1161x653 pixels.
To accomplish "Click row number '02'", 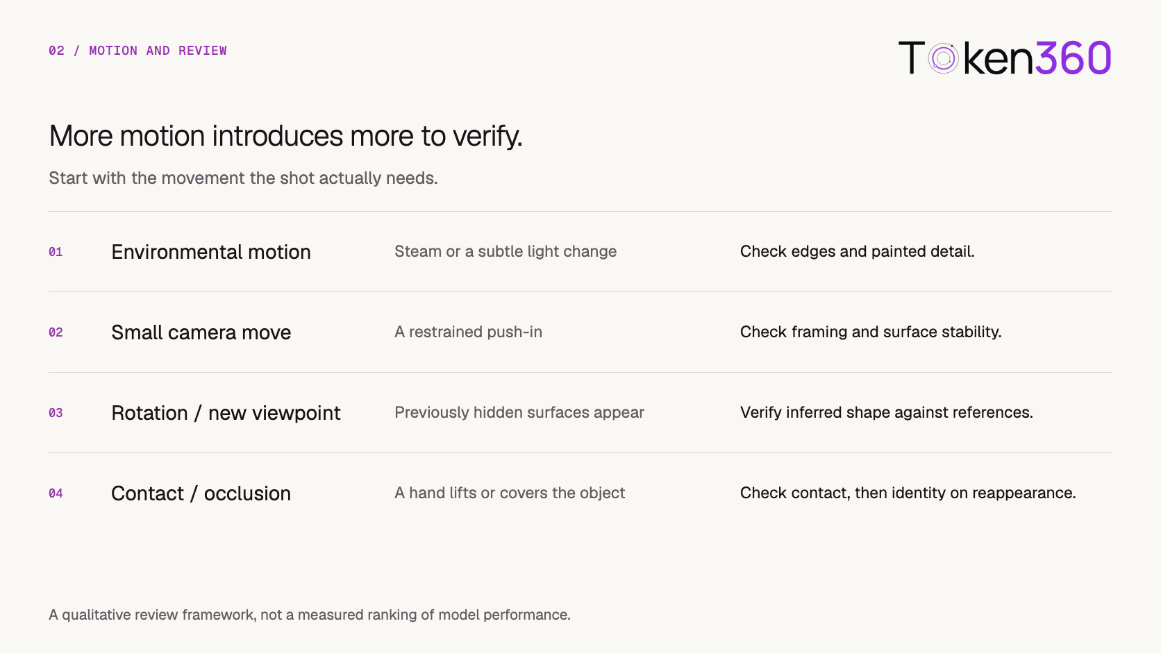I will [x=56, y=332].
